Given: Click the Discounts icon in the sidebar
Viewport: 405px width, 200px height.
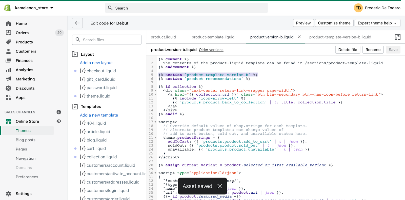Looking at the screenshot, I should point(9,88).
